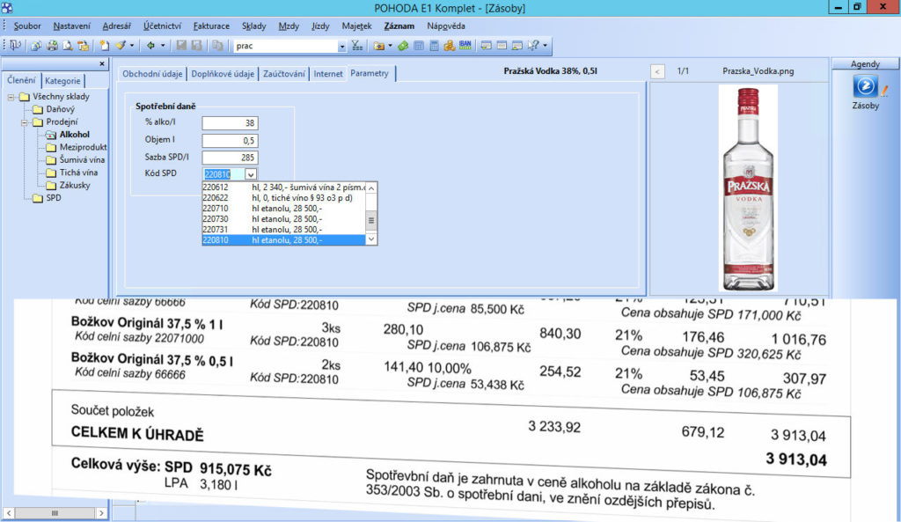Switch to the Internet tab

(328, 74)
